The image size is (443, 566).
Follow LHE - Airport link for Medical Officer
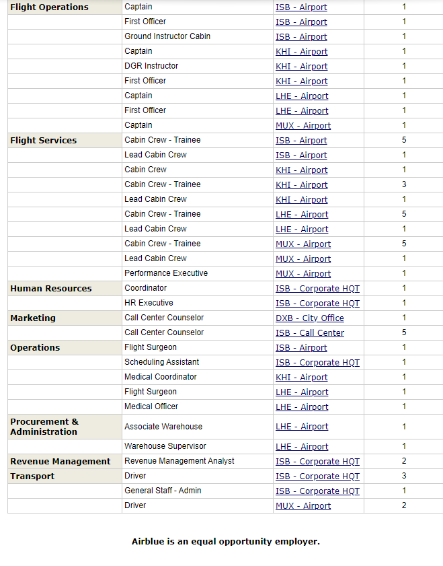pos(302,406)
